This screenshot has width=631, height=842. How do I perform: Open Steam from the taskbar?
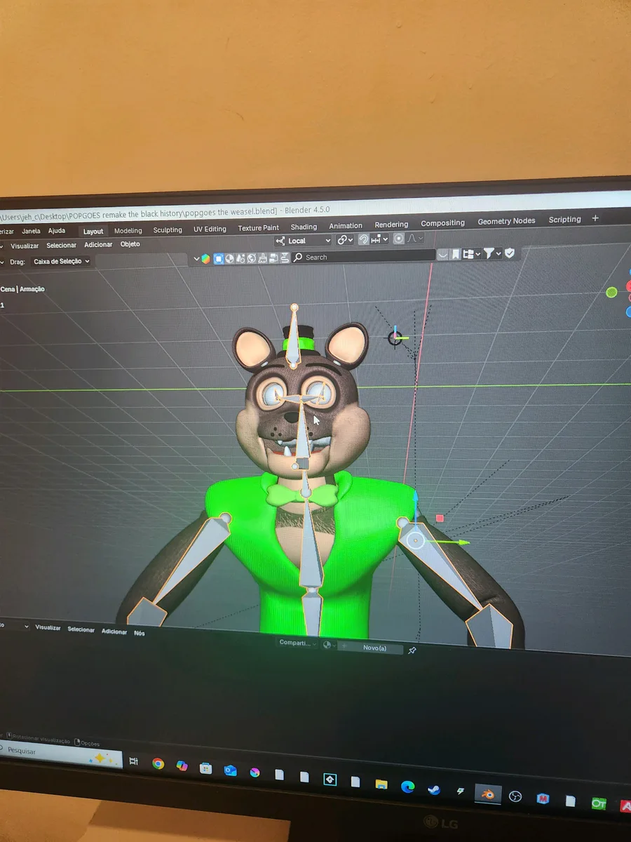(x=433, y=789)
